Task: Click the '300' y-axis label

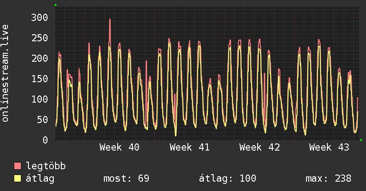Action: (x=40, y=17)
